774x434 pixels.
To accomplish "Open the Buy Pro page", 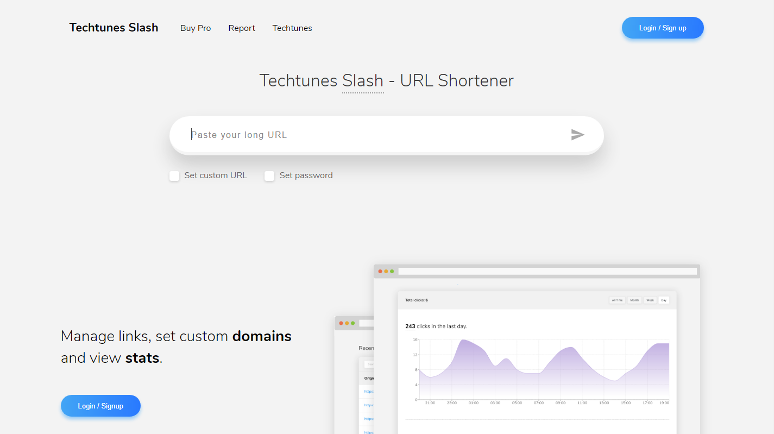I will 196,28.
